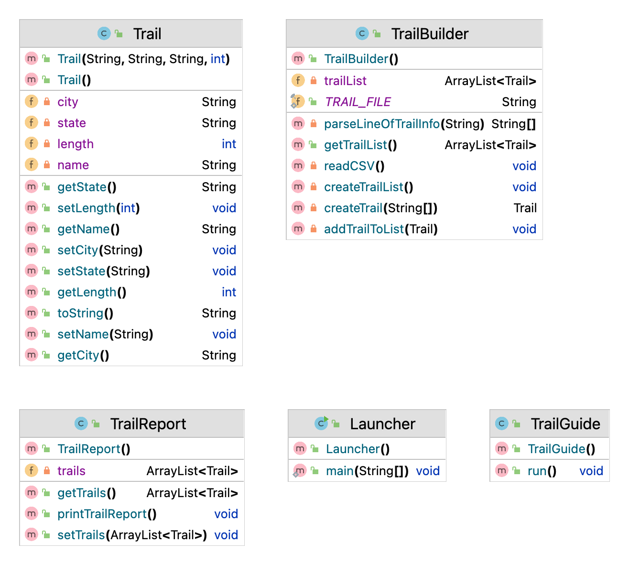The width and height of the screenshot is (629, 565).
Task: Click the field icon next to name
Action: [x=32, y=164]
